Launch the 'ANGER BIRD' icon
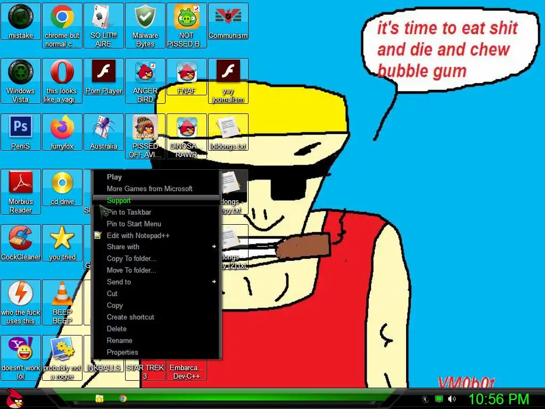The image size is (545, 409). pyautogui.click(x=145, y=81)
